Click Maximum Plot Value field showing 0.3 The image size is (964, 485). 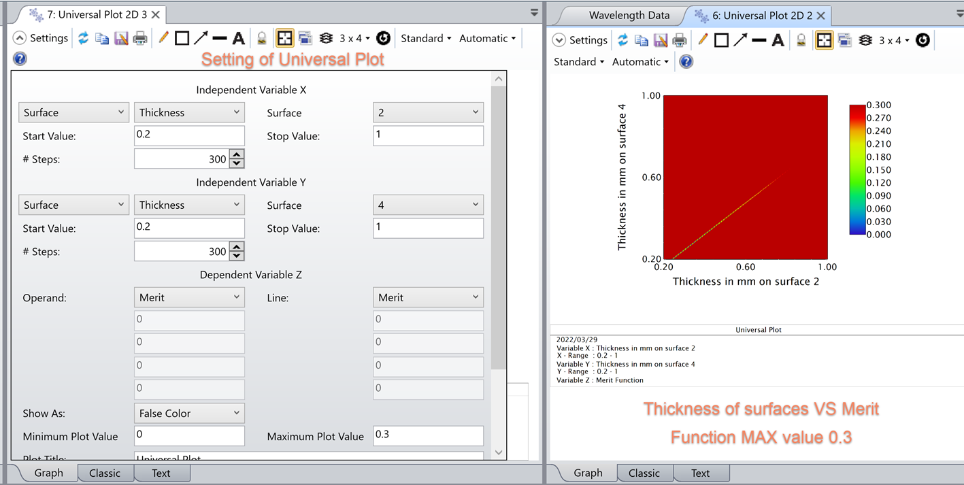click(429, 435)
